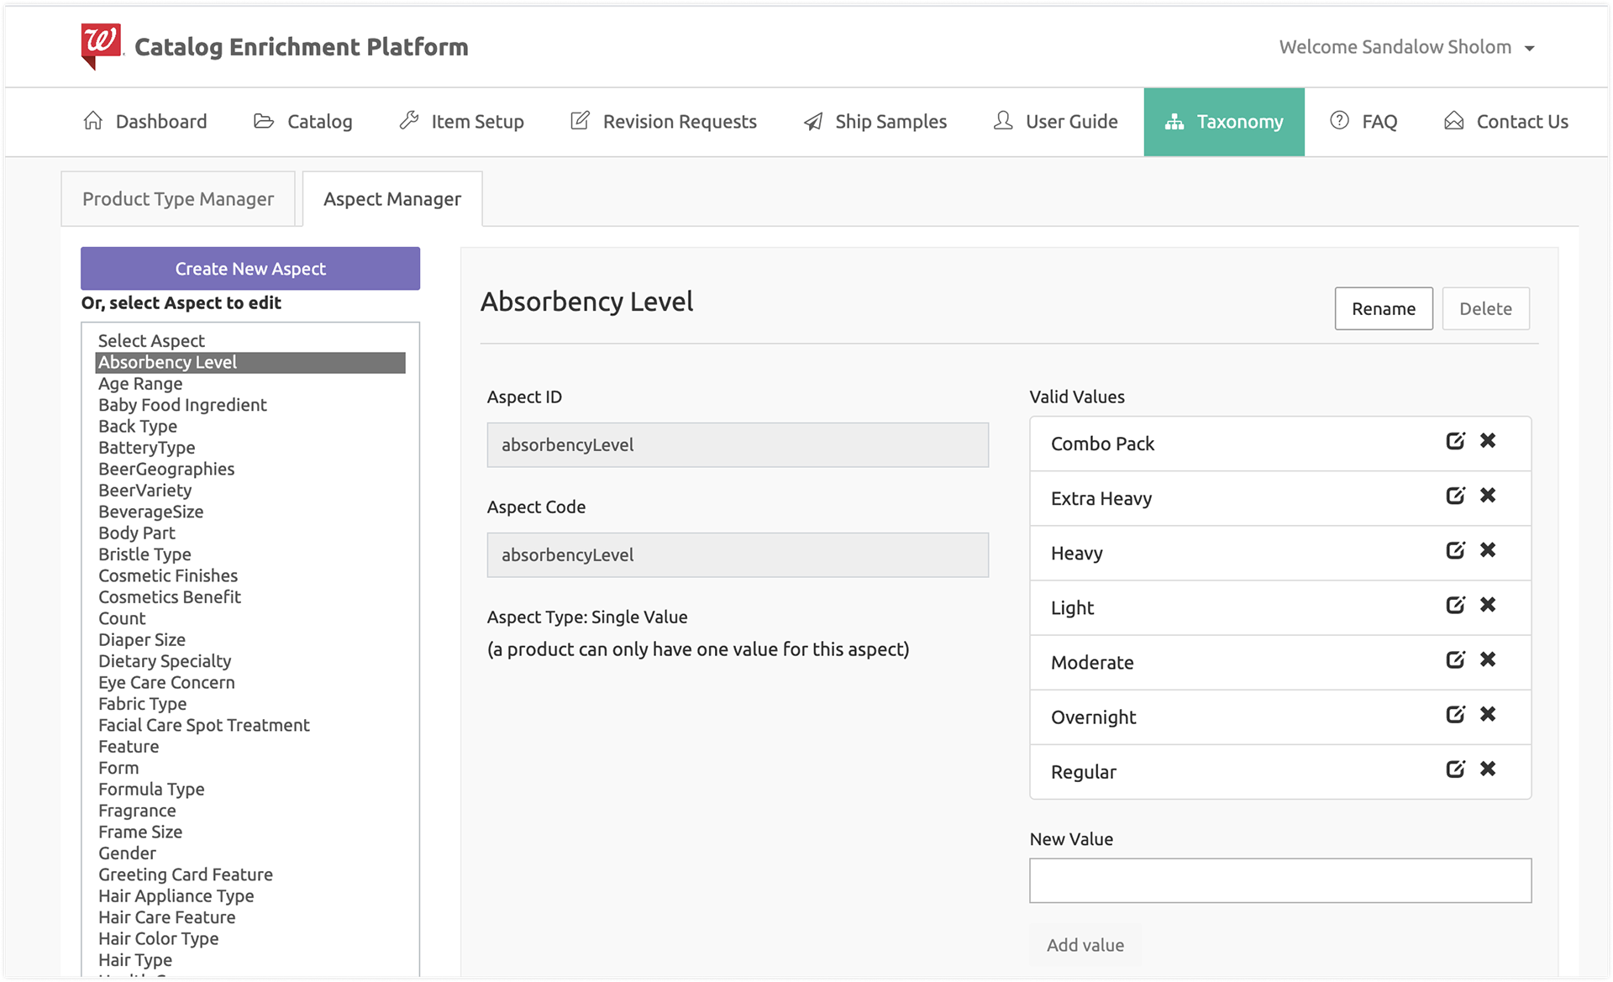
Task: Remove the Light value with X icon
Action: click(x=1488, y=605)
